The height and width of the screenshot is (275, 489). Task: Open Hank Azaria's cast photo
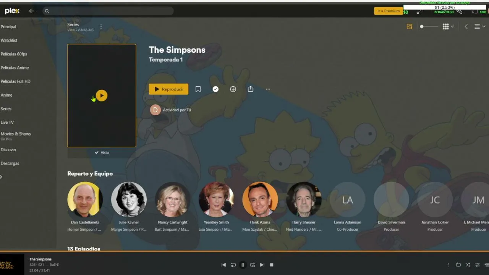pyautogui.click(x=260, y=199)
